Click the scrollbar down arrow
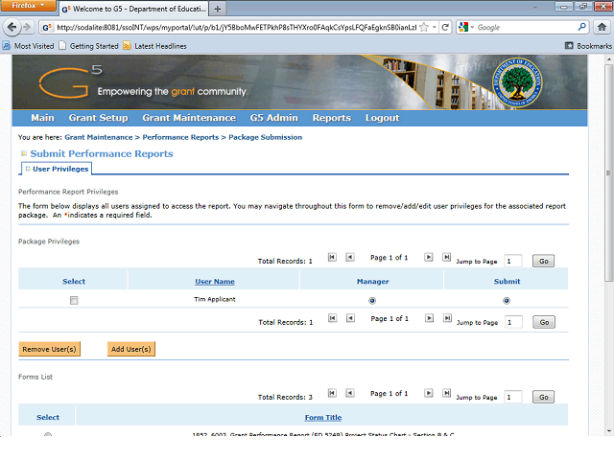Image resolution: width=614 pixels, height=460 pixels. point(608,430)
